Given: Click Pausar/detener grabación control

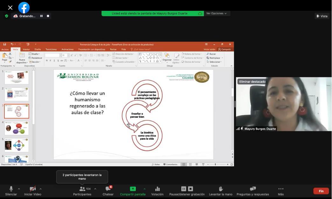Looking at the screenshot, I should [x=187, y=191].
